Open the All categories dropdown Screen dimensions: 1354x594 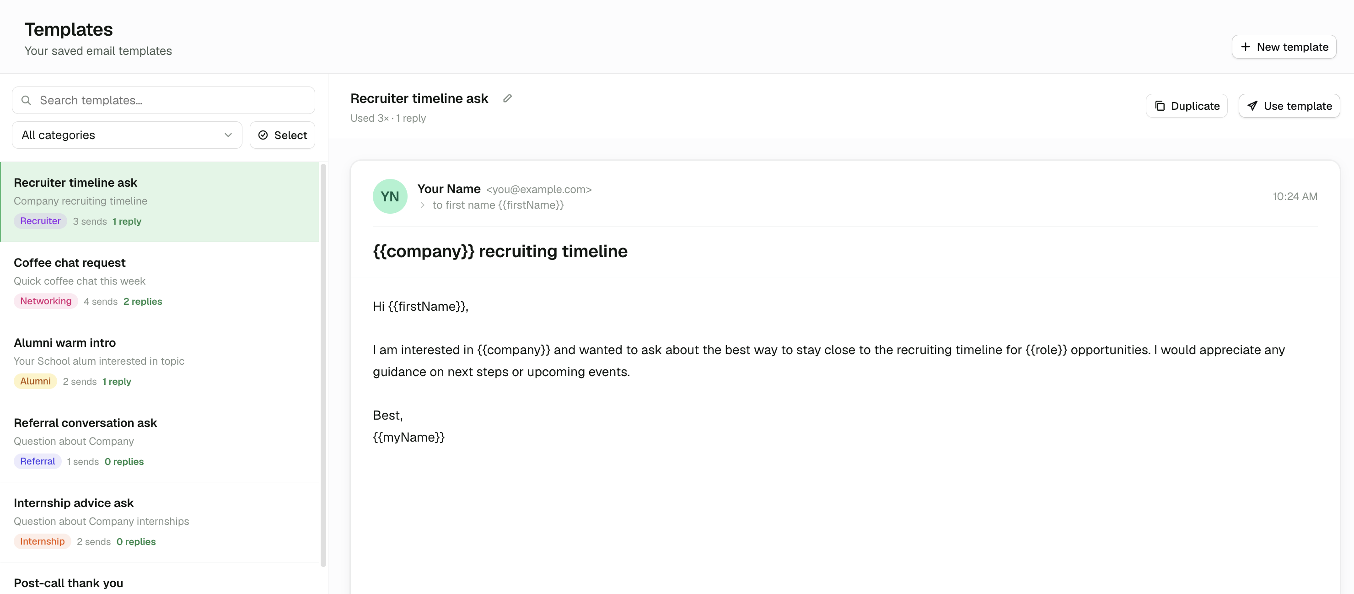(x=127, y=135)
